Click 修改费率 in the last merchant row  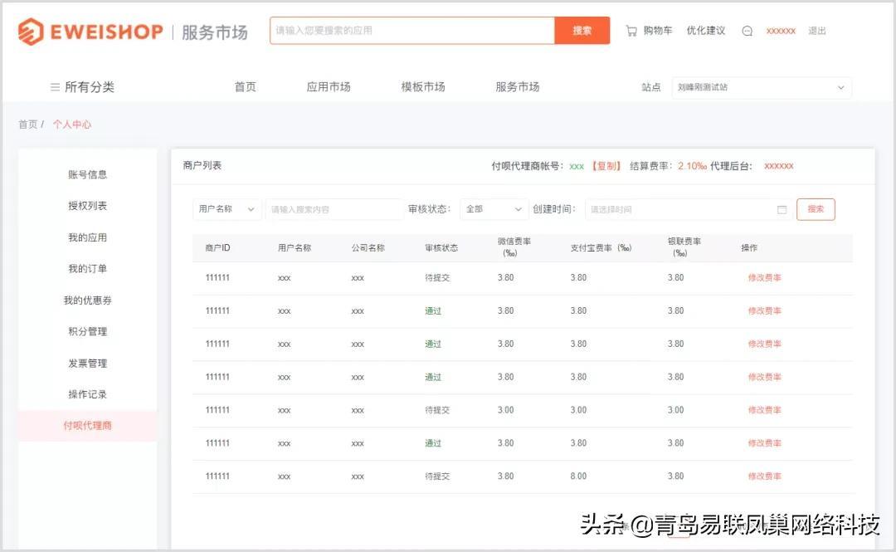click(764, 476)
